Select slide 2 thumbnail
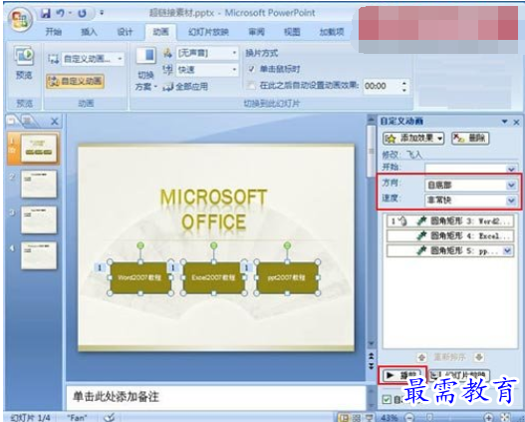The width and height of the screenshot is (525, 422). [x=39, y=184]
